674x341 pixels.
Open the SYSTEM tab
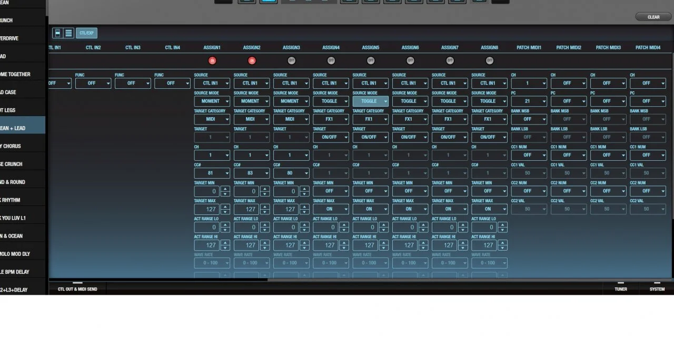tap(657, 288)
